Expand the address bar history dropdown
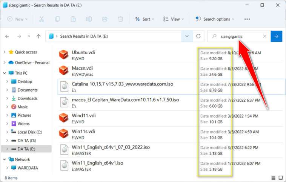Image resolution: width=286 pixels, height=182 pixels. 187,36
